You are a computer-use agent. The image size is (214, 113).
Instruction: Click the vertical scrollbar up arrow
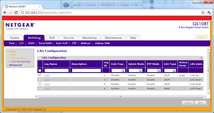click(209, 50)
